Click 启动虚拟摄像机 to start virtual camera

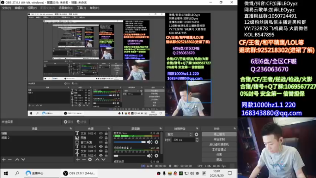[219, 144]
